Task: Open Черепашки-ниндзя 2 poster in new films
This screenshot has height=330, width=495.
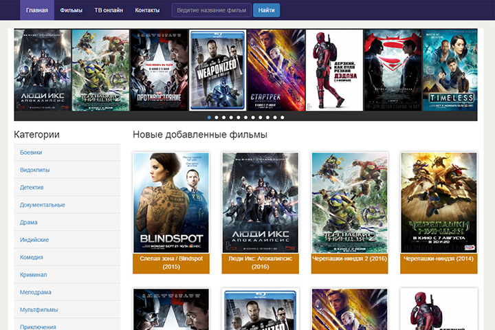Action: [349, 202]
